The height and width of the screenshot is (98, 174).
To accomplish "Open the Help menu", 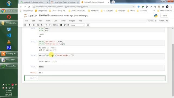I will 81,21.
